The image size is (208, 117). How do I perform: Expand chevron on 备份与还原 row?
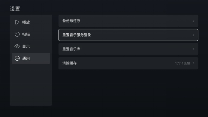point(193,21)
